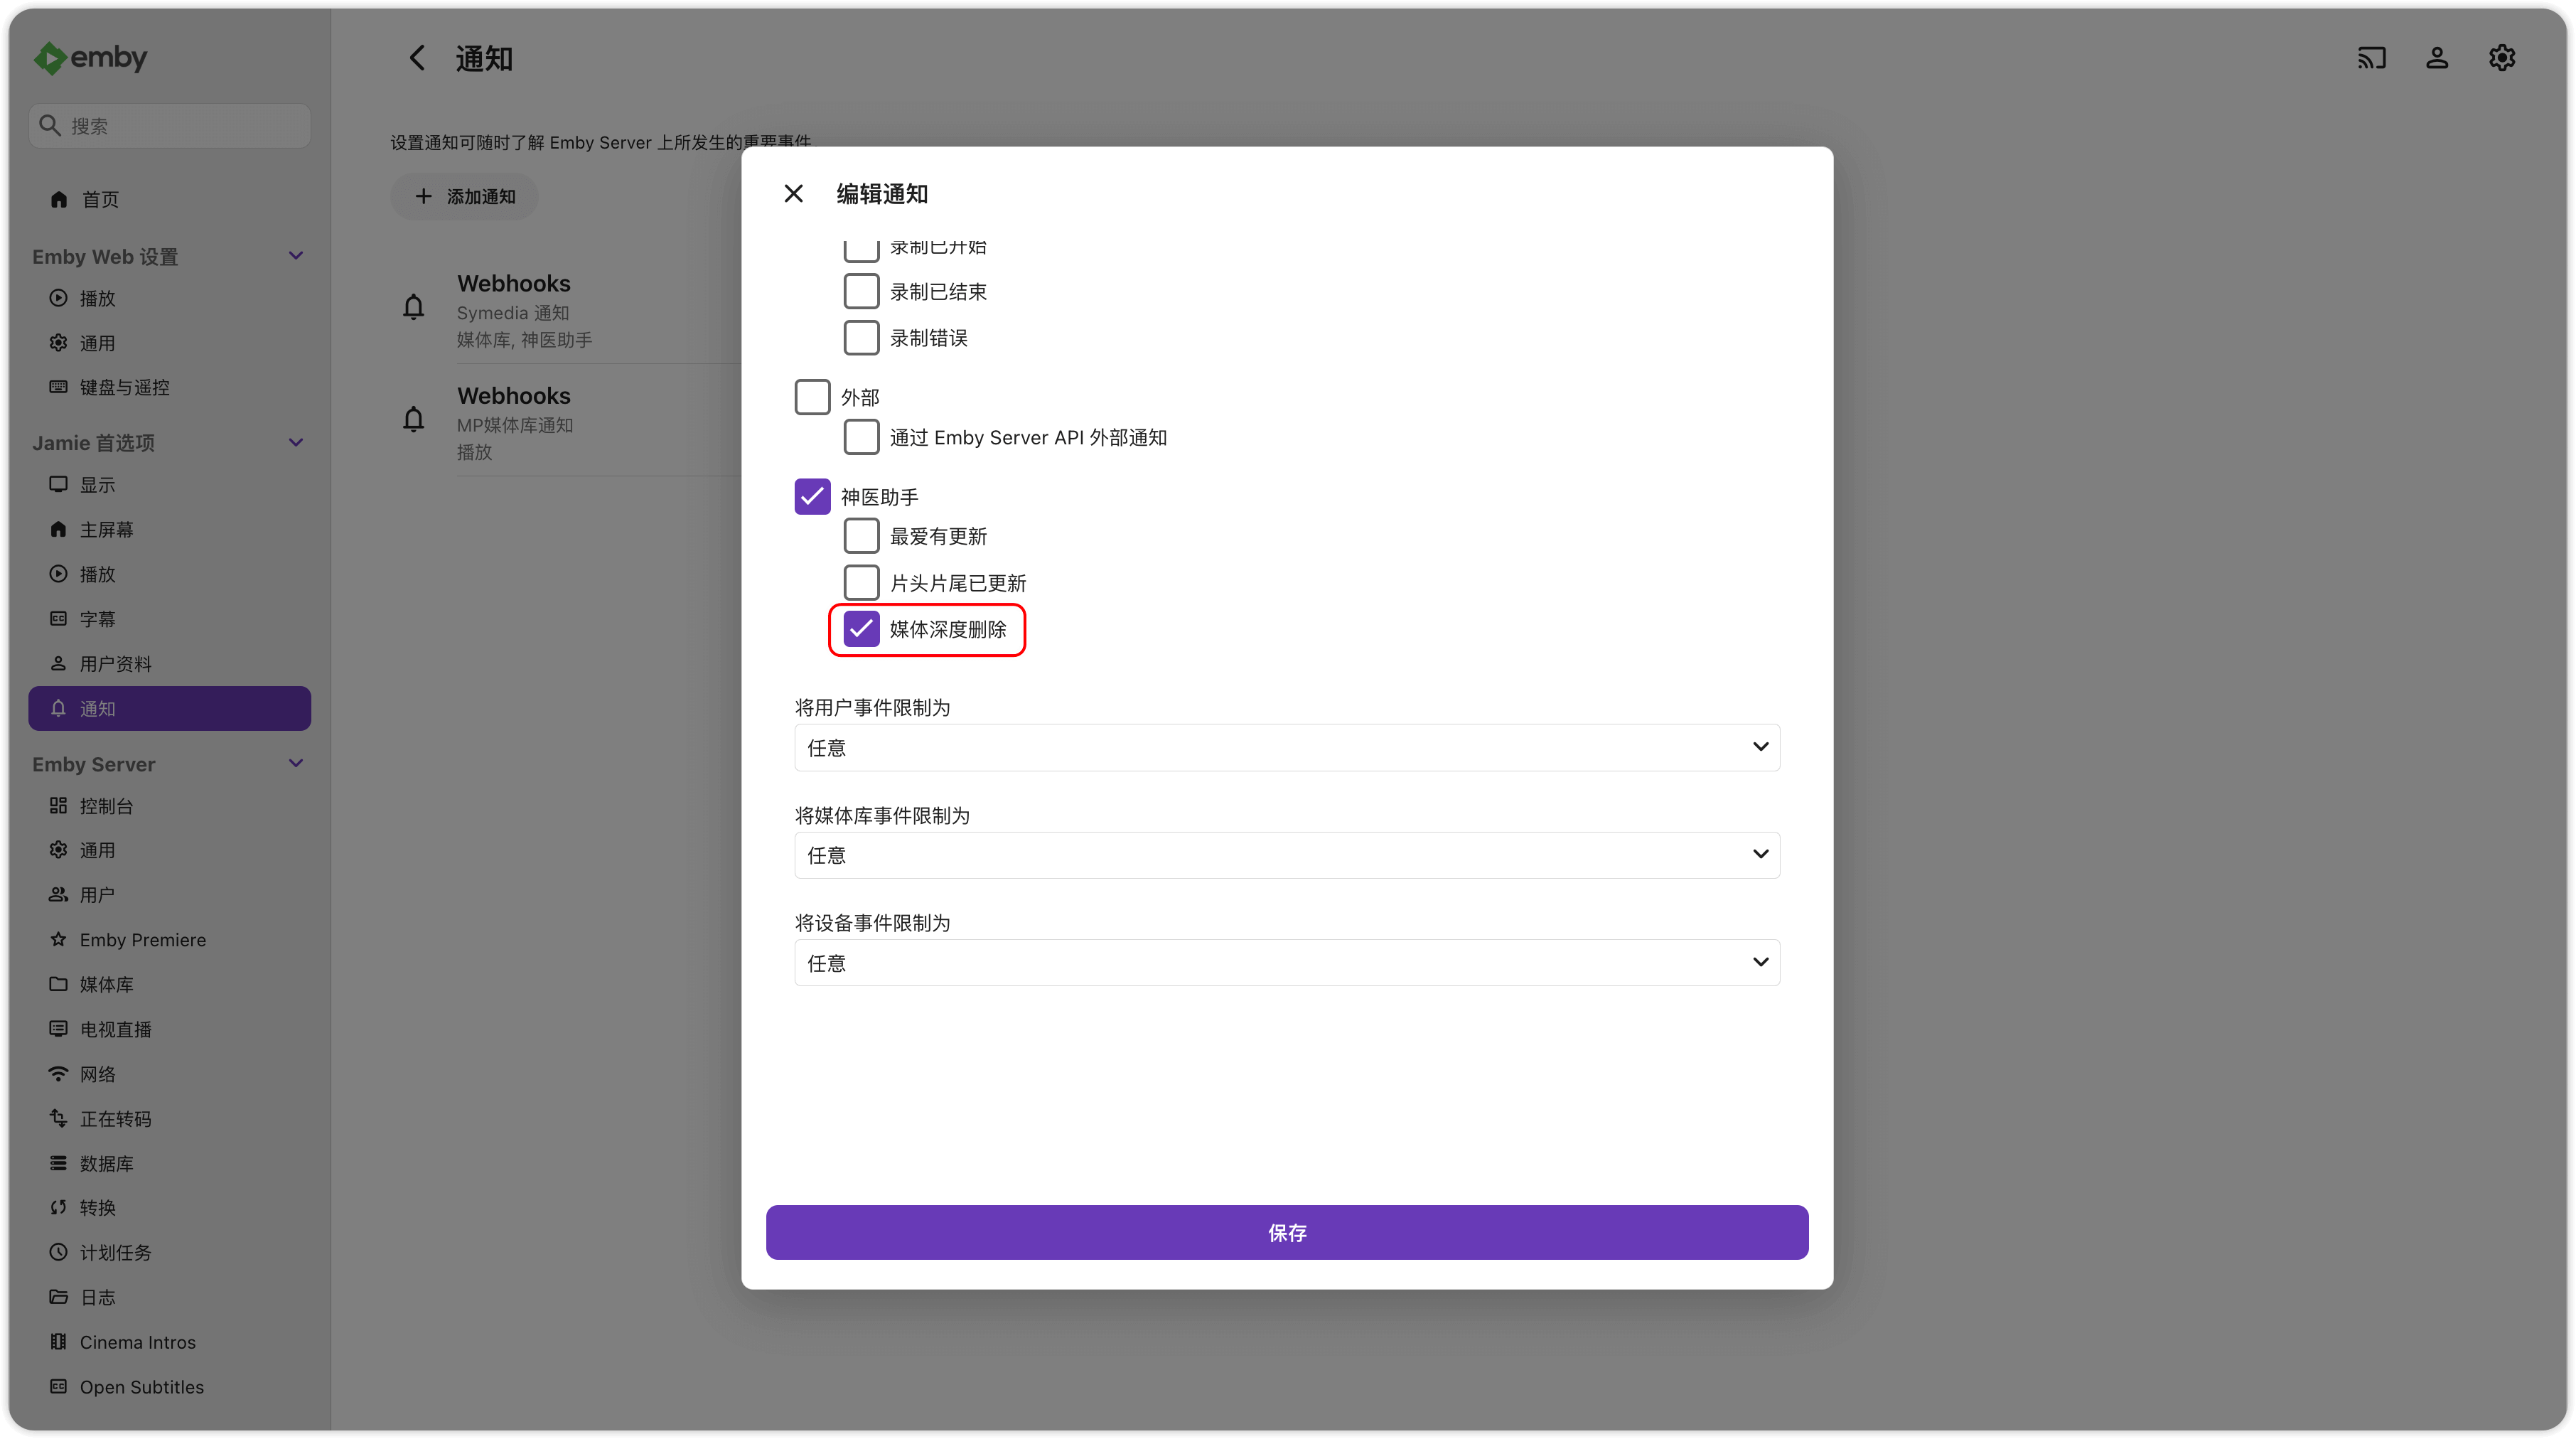Screen dimensions: 2576x1439
Task: Click the back arrow beside 通知 title
Action: click(417, 58)
